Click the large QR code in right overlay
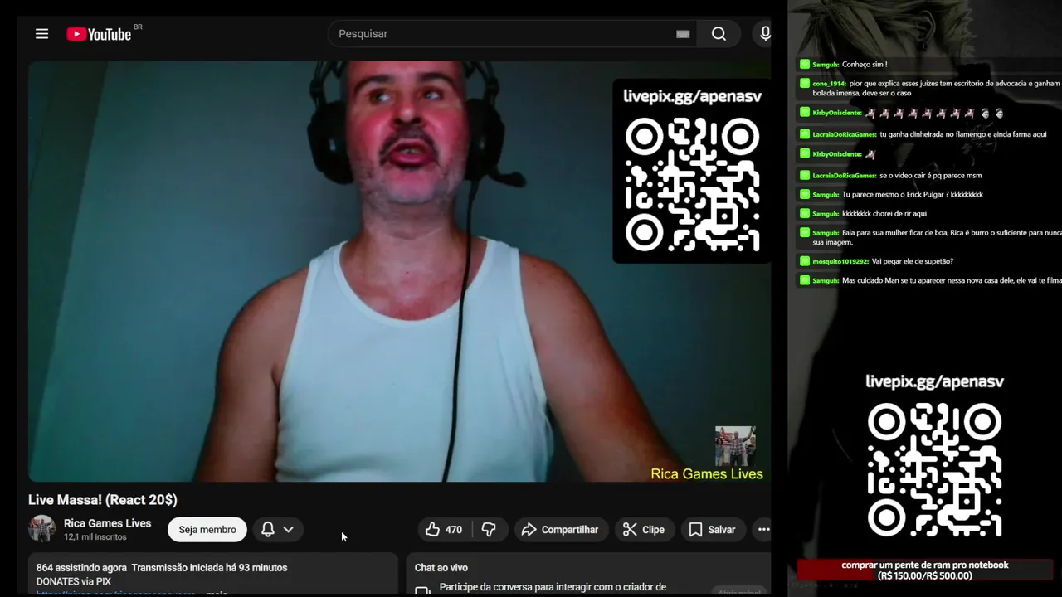 (935, 470)
